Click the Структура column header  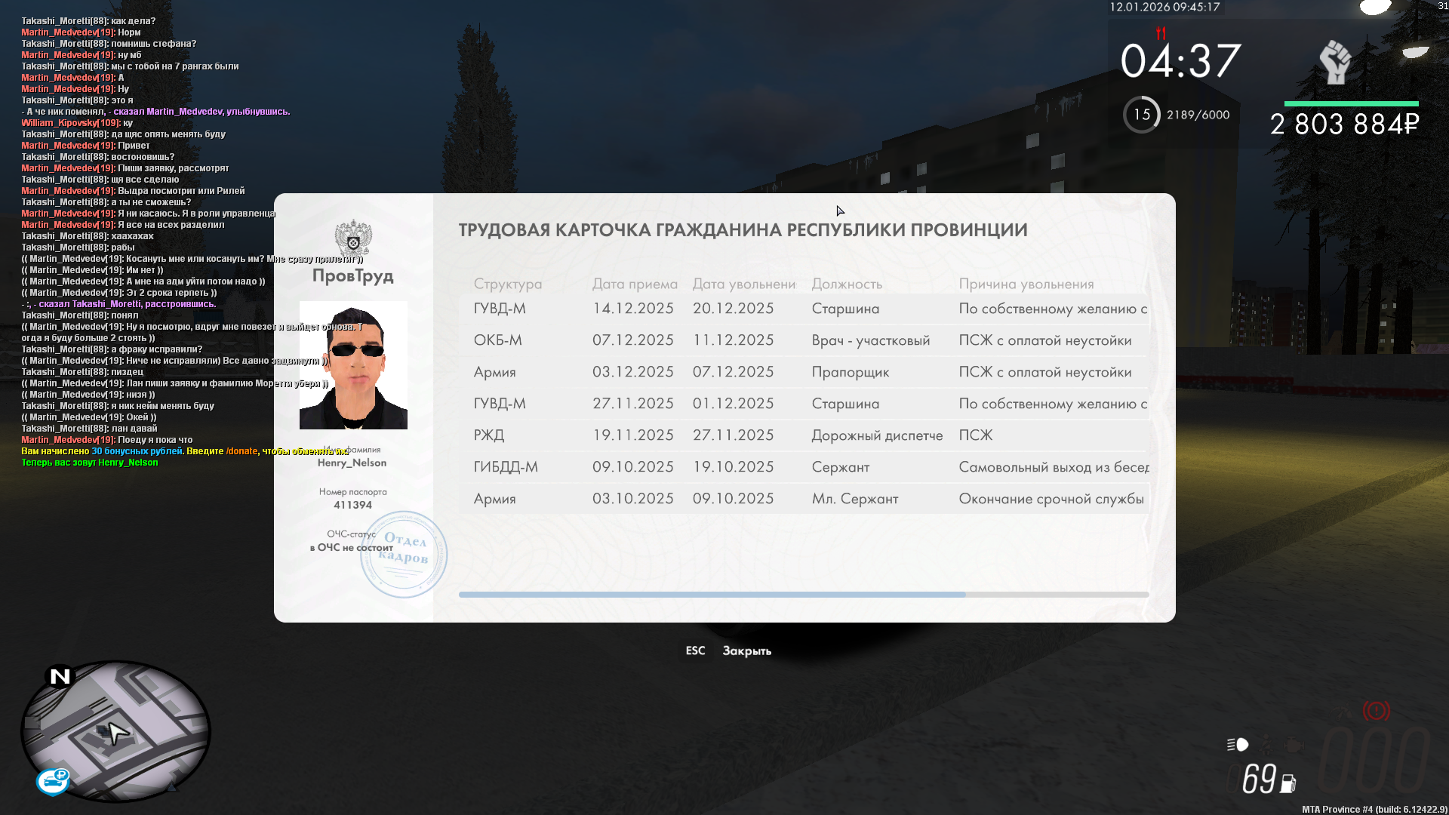click(x=508, y=284)
